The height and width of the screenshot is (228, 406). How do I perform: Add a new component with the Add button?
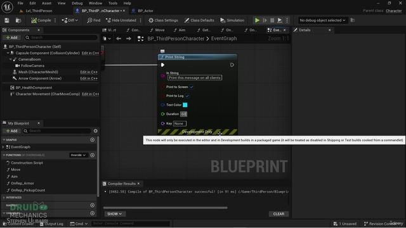click(x=11, y=37)
